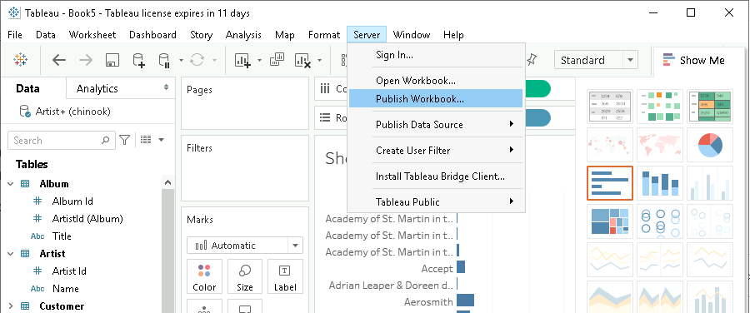Screen dimensions: 750x313
Task: Expand the Customer table
Action: pos(11,306)
